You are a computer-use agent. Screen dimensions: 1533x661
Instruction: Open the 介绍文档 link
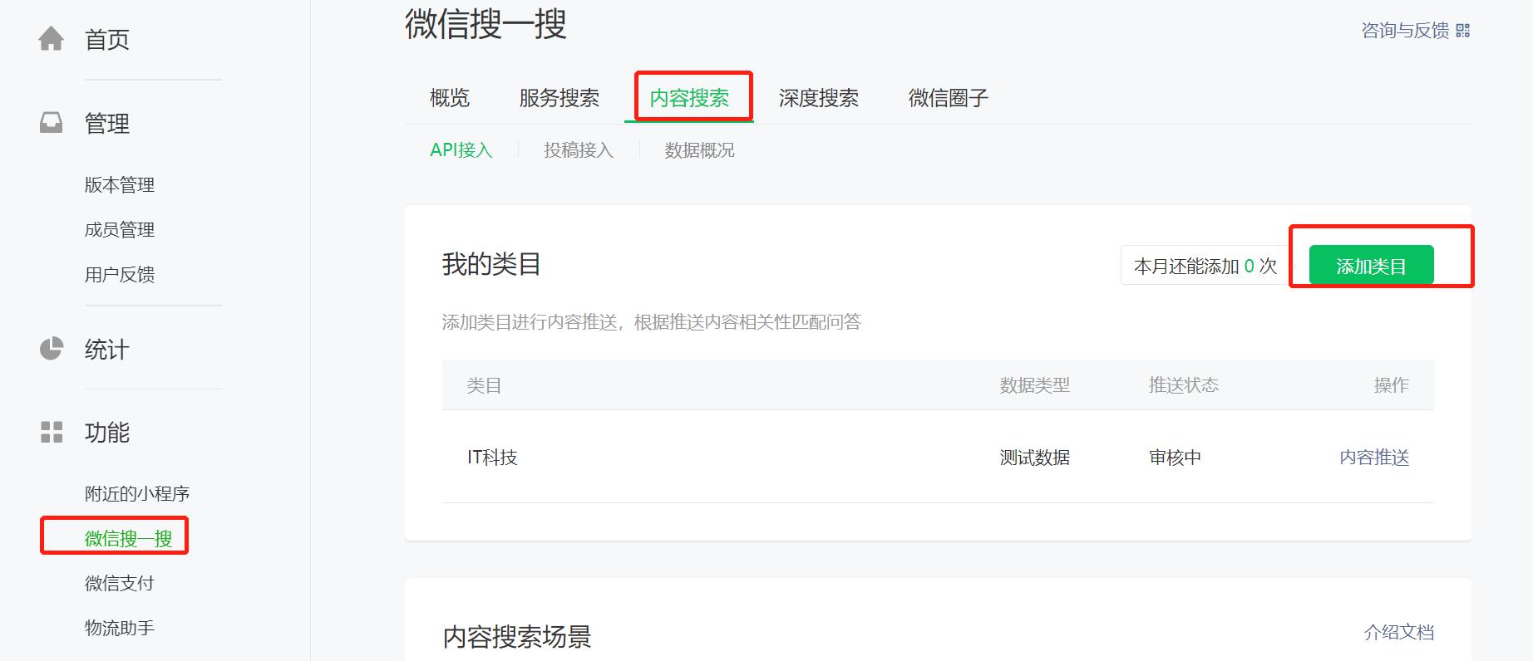coord(1399,633)
